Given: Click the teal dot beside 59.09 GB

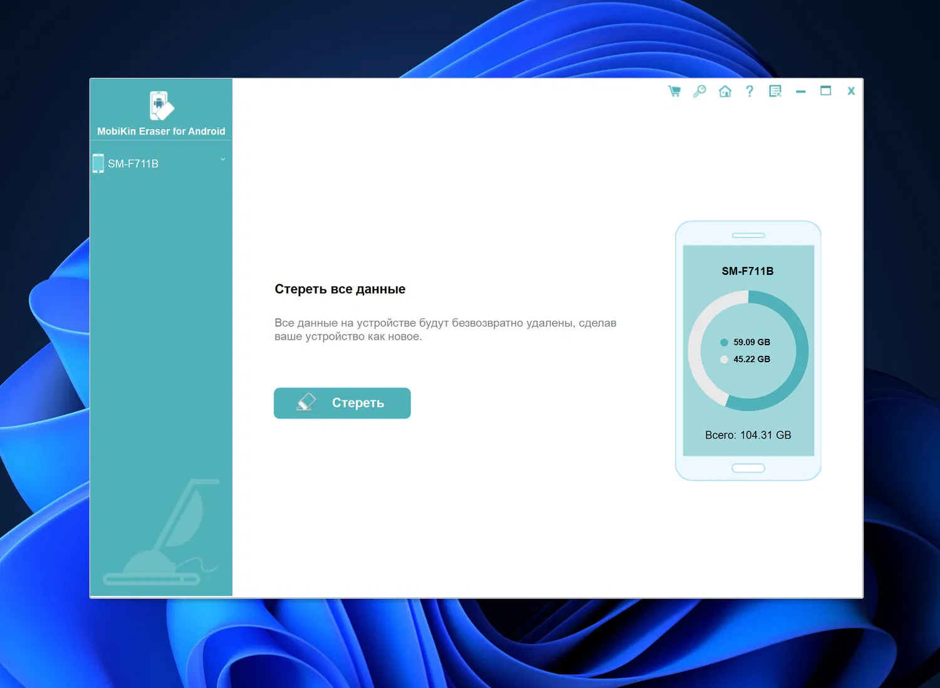Looking at the screenshot, I should [x=724, y=342].
